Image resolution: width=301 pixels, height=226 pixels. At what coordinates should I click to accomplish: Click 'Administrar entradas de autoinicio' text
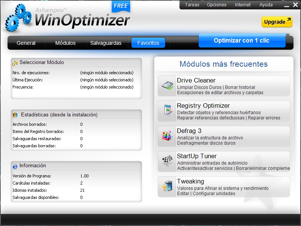212,163
